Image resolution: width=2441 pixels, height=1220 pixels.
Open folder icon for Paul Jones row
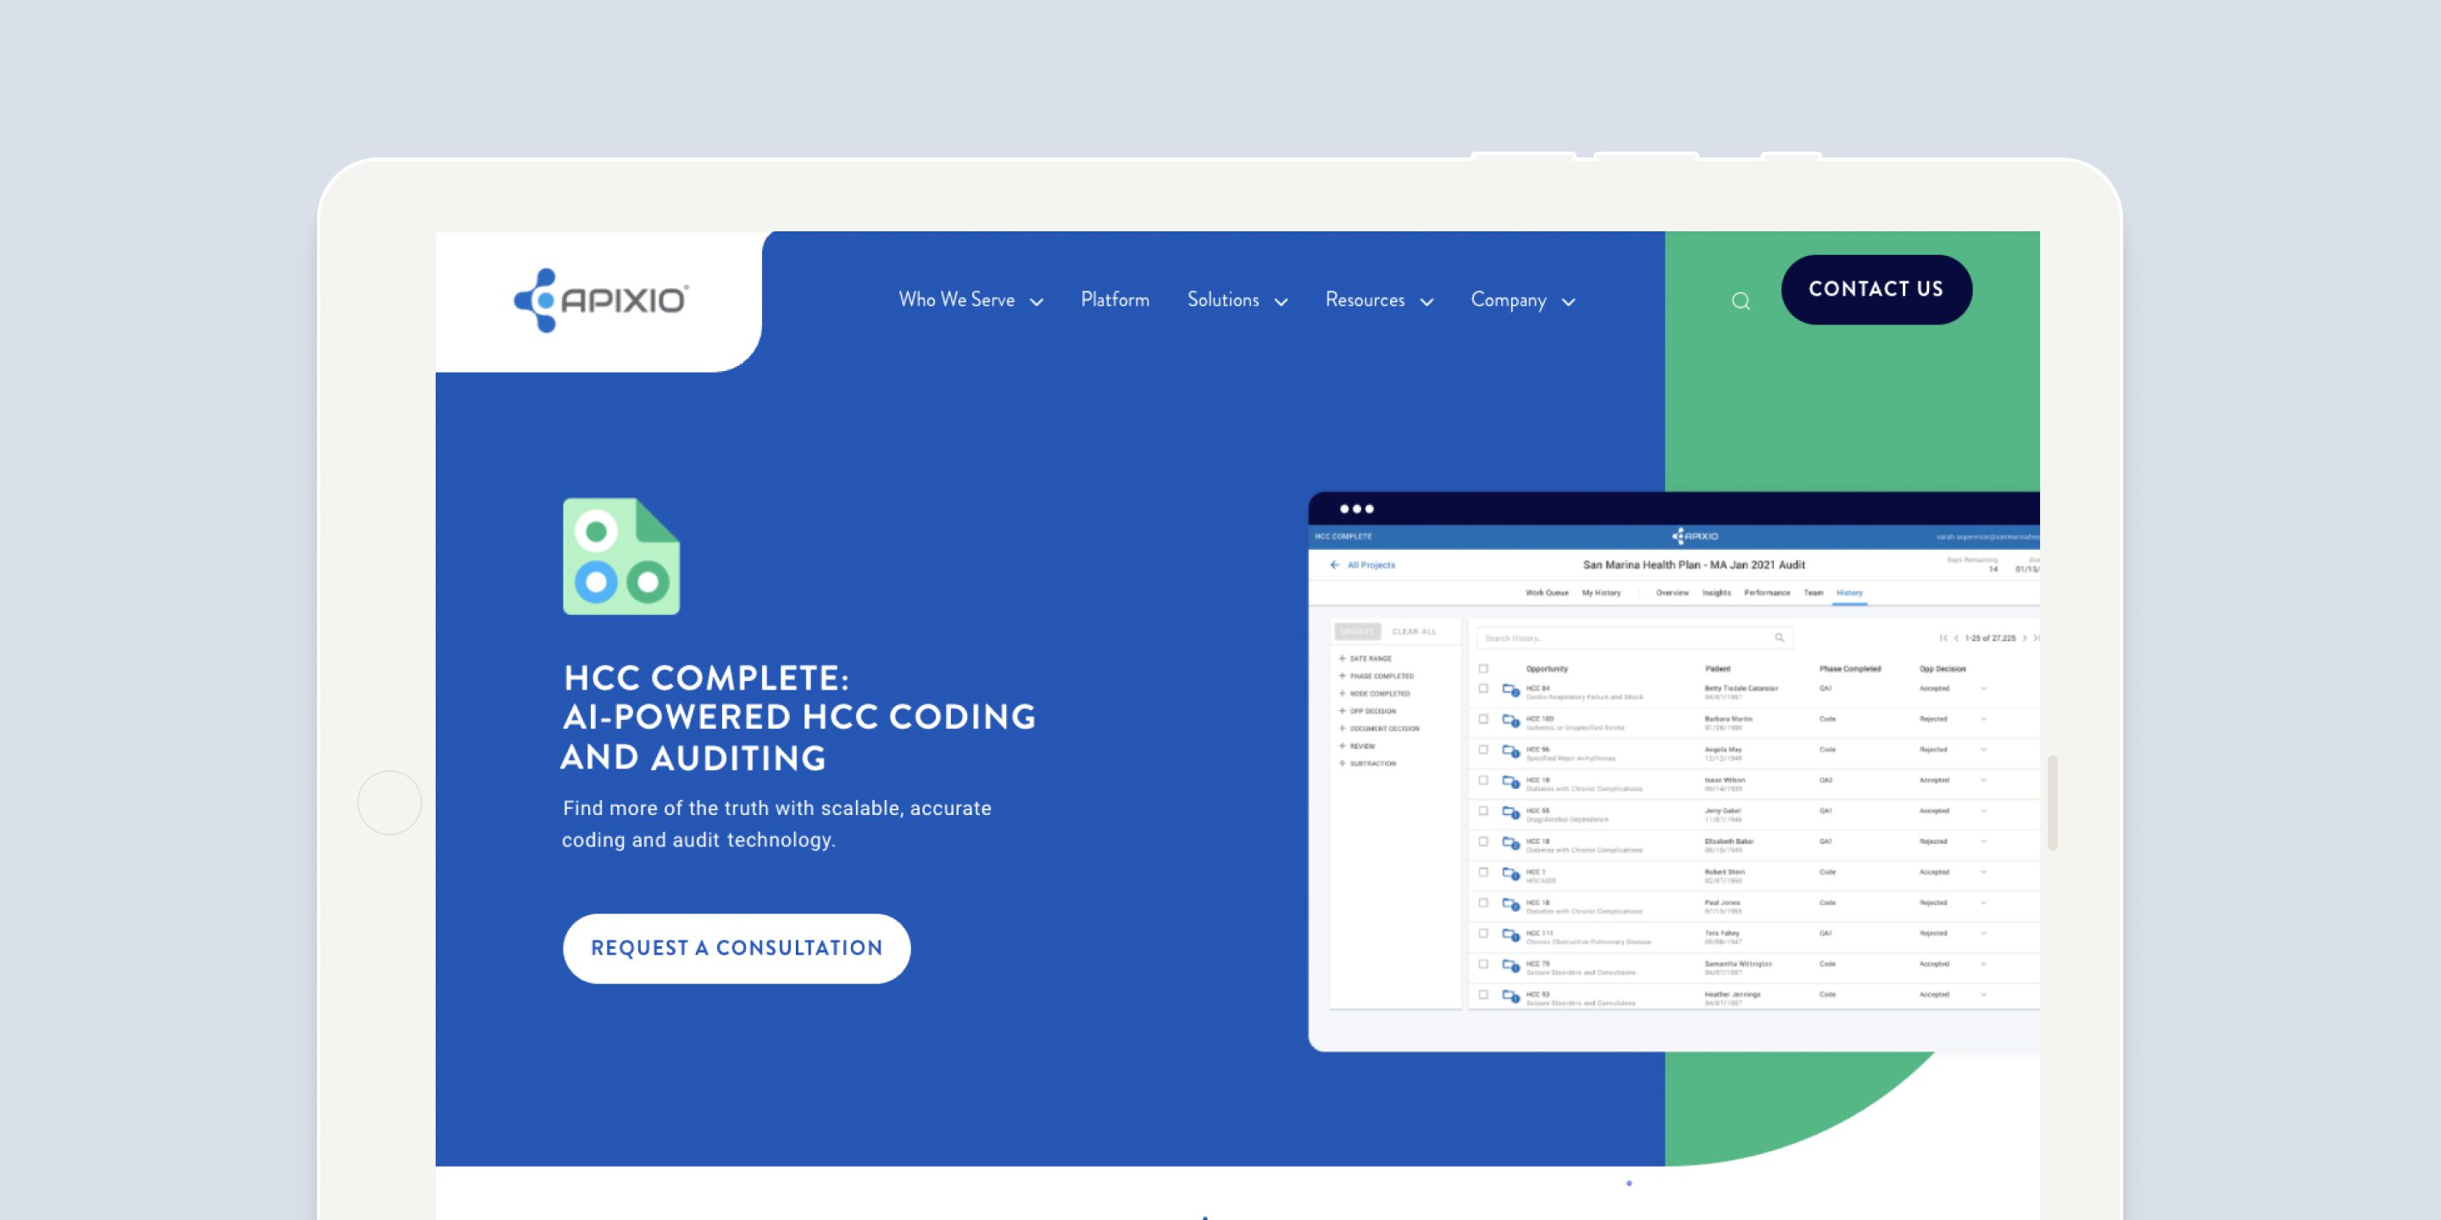(1510, 906)
